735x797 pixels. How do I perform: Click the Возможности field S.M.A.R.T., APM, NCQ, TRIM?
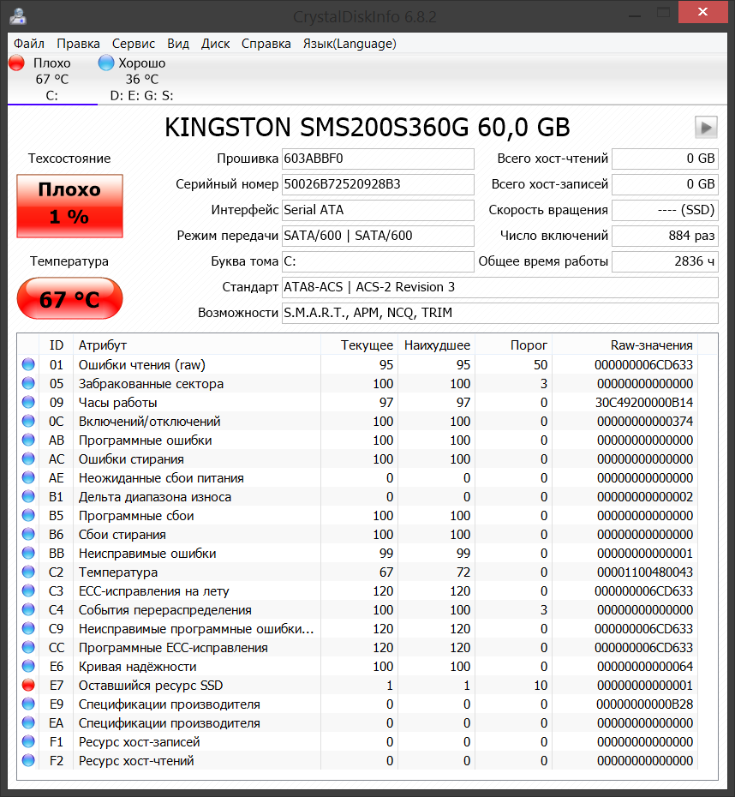tap(499, 313)
